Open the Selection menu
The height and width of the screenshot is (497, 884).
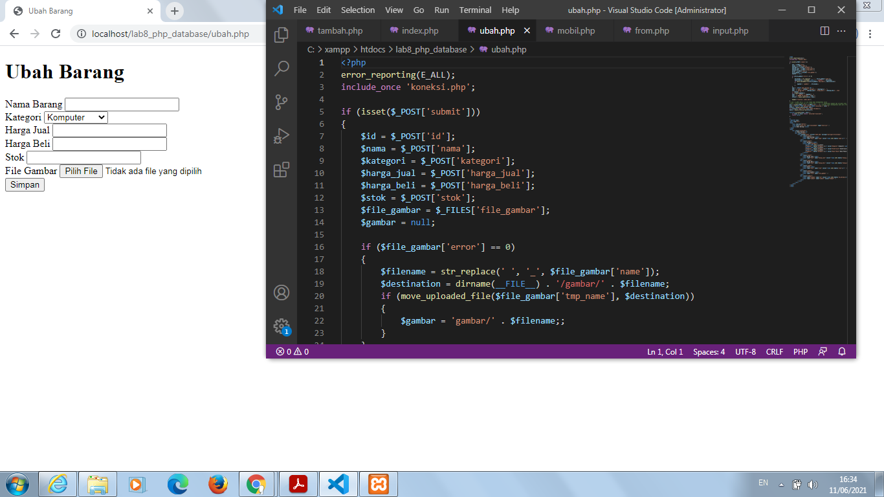(358, 10)
